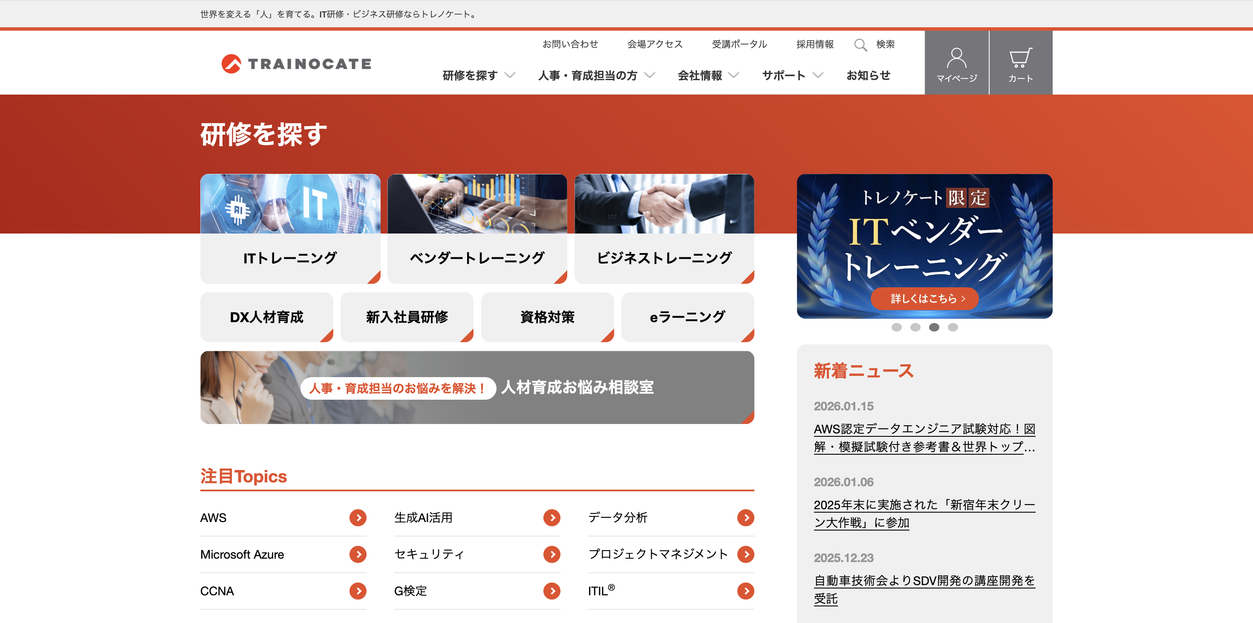Viewport: 1253px width, 623px height.
Task: Select the second carousel dot
Action: pyautogui.click(x=915, y=327)
